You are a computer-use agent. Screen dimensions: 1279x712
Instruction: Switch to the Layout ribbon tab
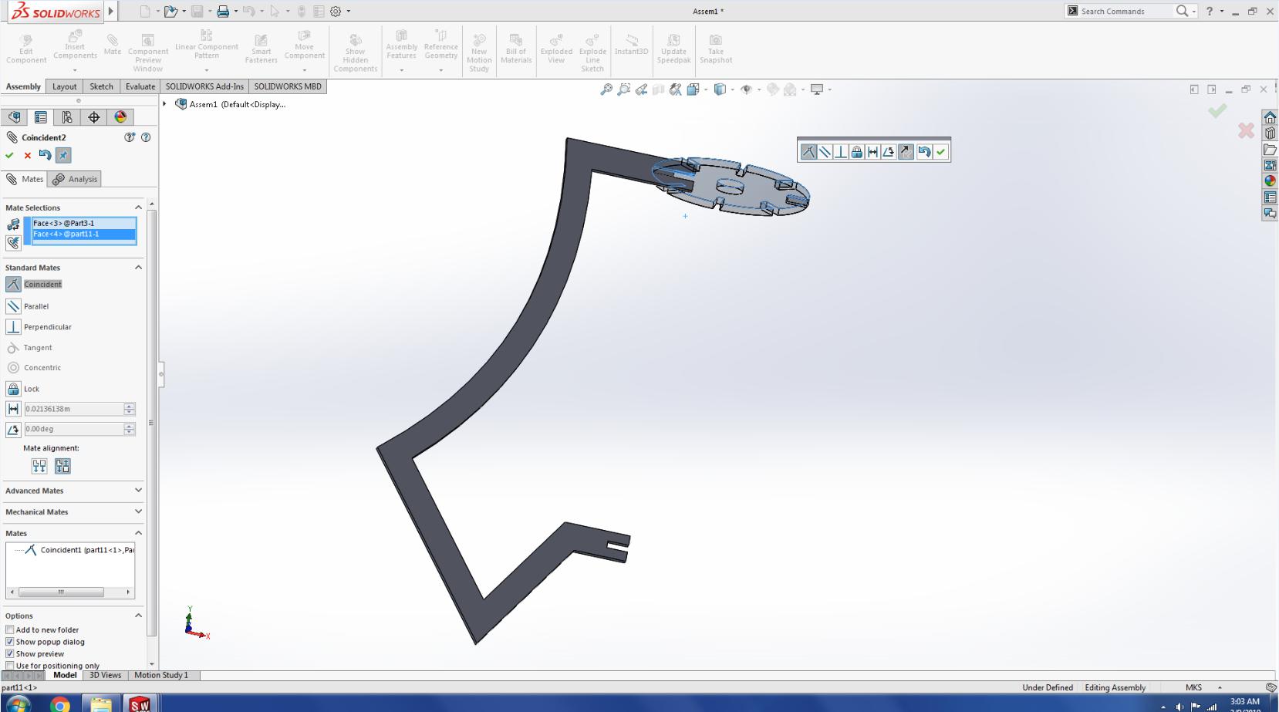tap(64, 86)
